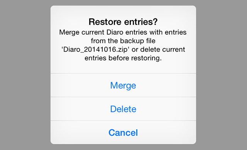
Task: Cancel the restore dialog
Action: click(123, 133)
